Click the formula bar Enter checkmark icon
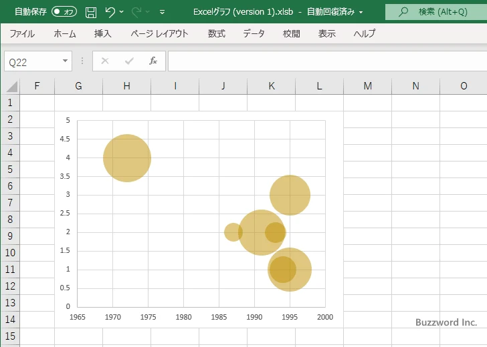This screenshot has height=347, width=487. 129,61
